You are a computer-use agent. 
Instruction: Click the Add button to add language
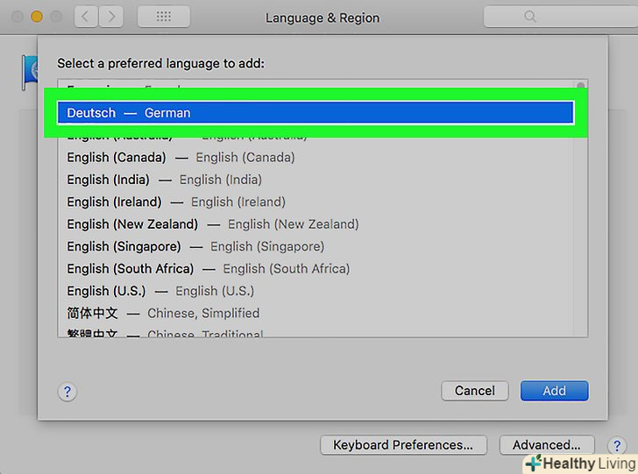tap(554, 391)
